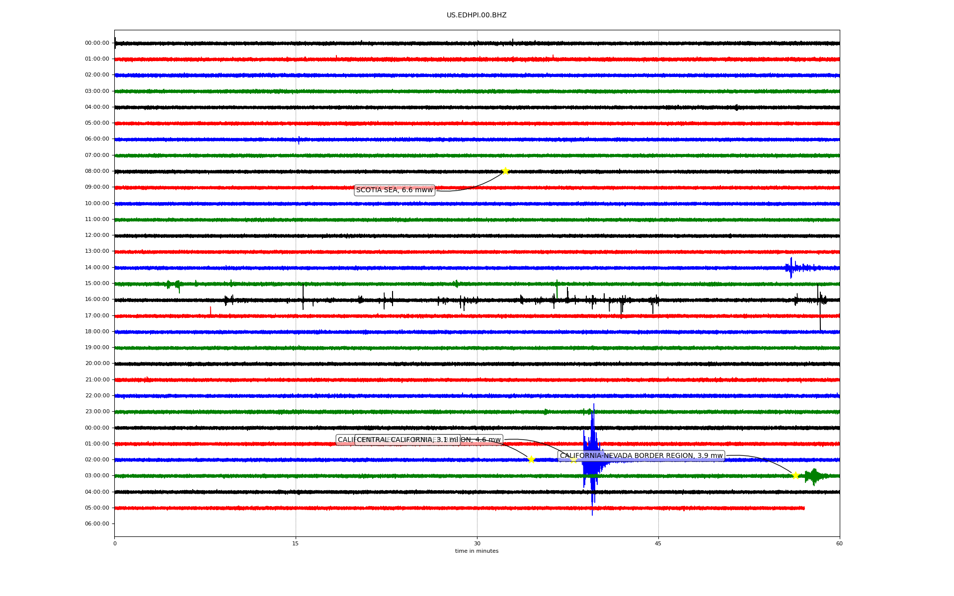Click the unobscured yellow star on the blue trace near 34 minutes

pos(531,459)
